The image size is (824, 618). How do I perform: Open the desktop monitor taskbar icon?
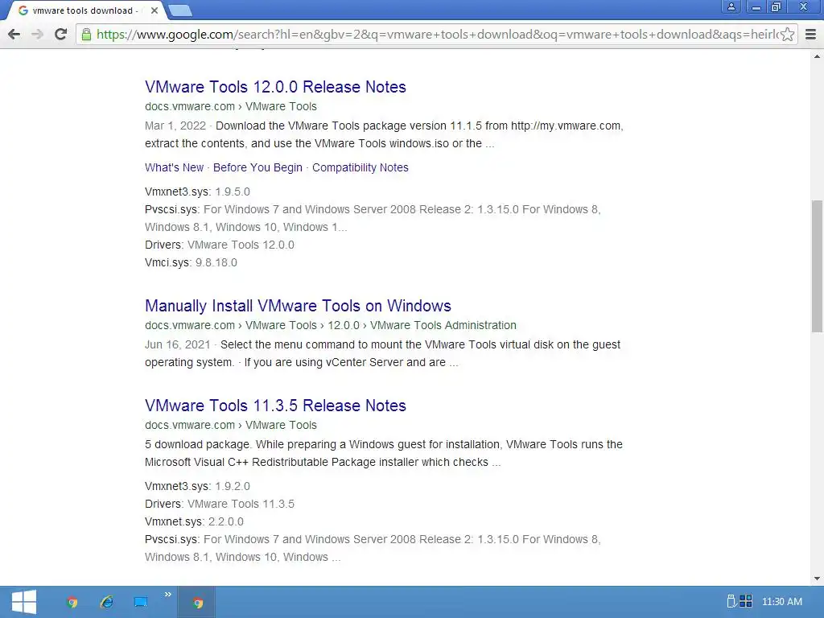(141, 602)
